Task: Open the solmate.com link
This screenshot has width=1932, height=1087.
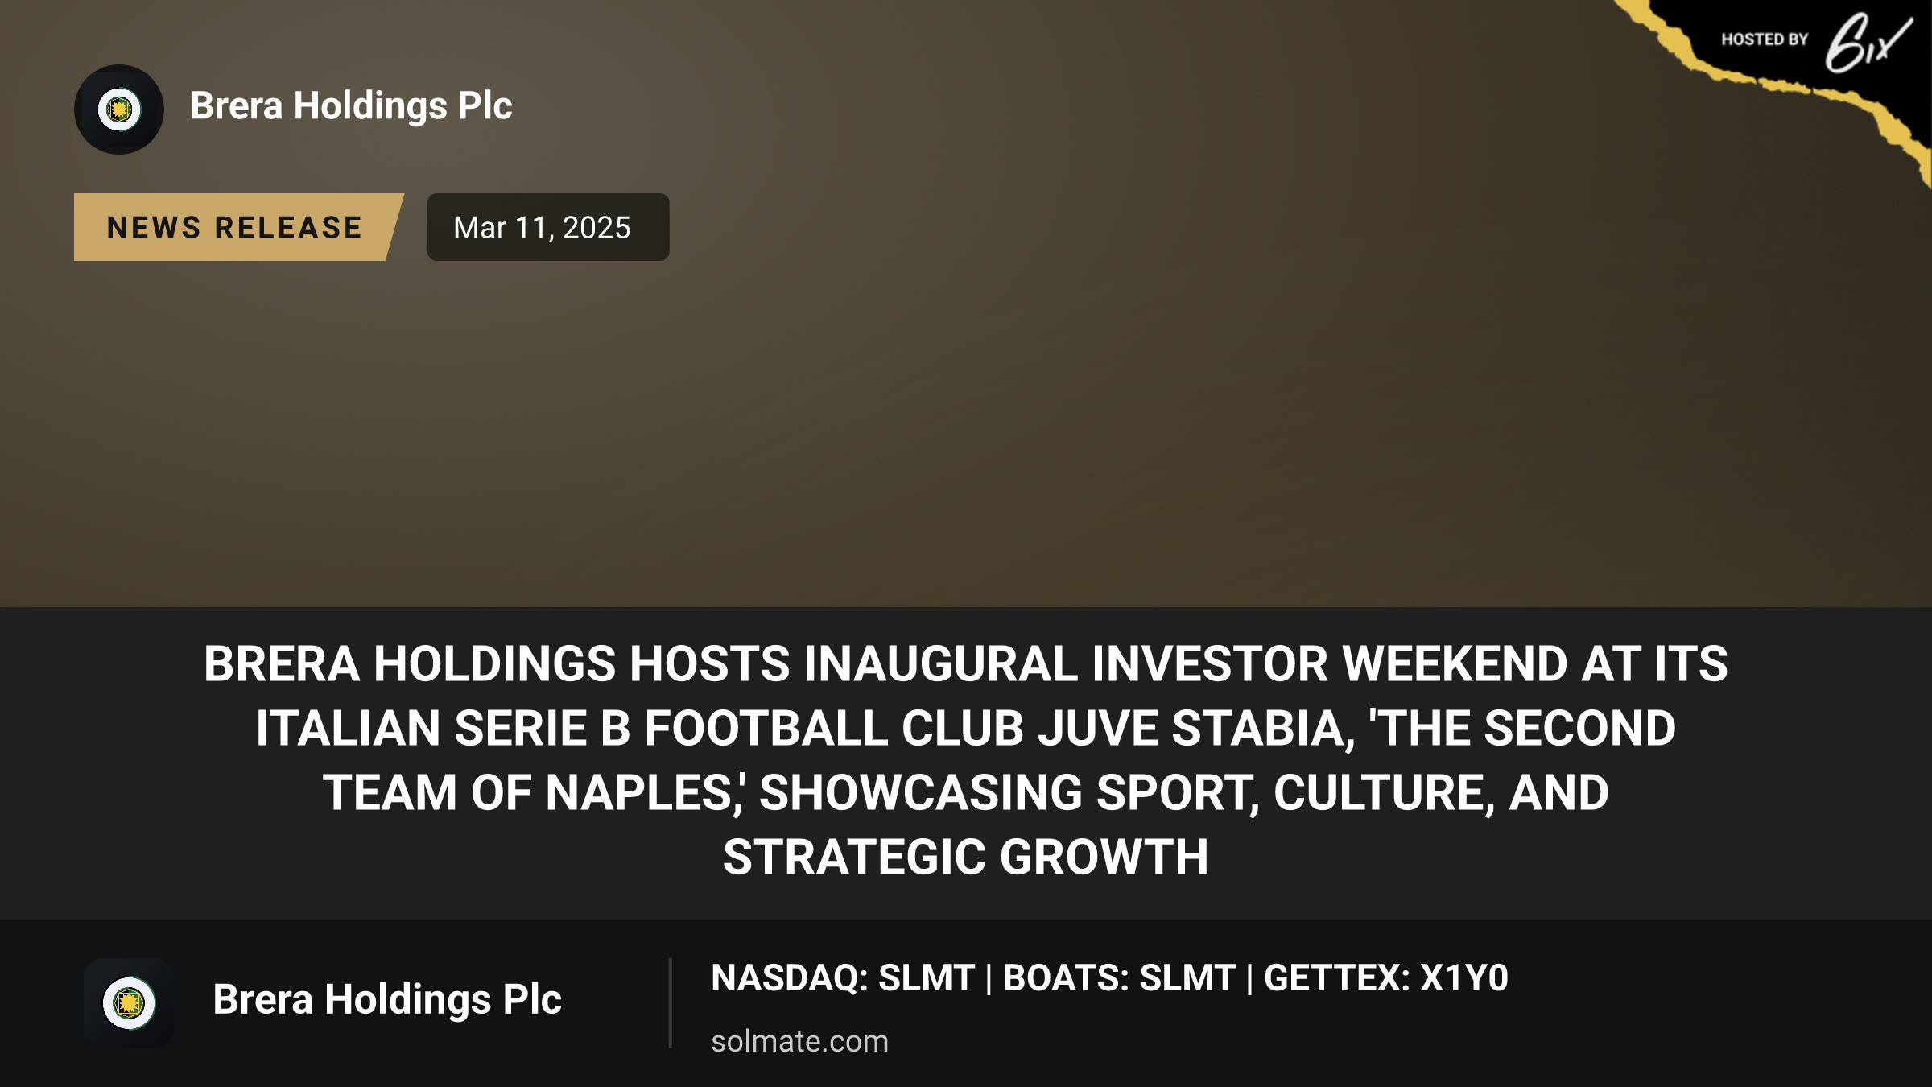Action: [799, 1041]
